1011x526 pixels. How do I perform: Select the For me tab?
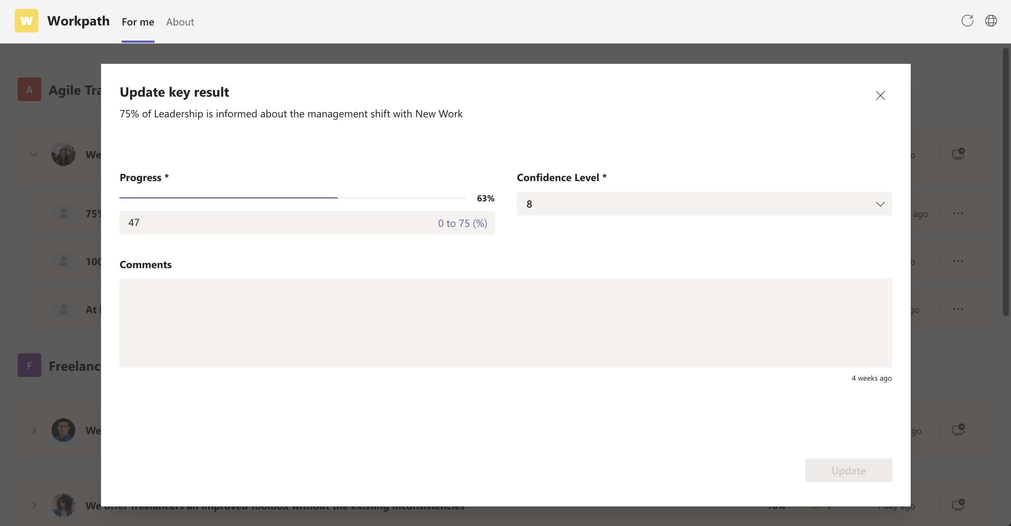138,22
